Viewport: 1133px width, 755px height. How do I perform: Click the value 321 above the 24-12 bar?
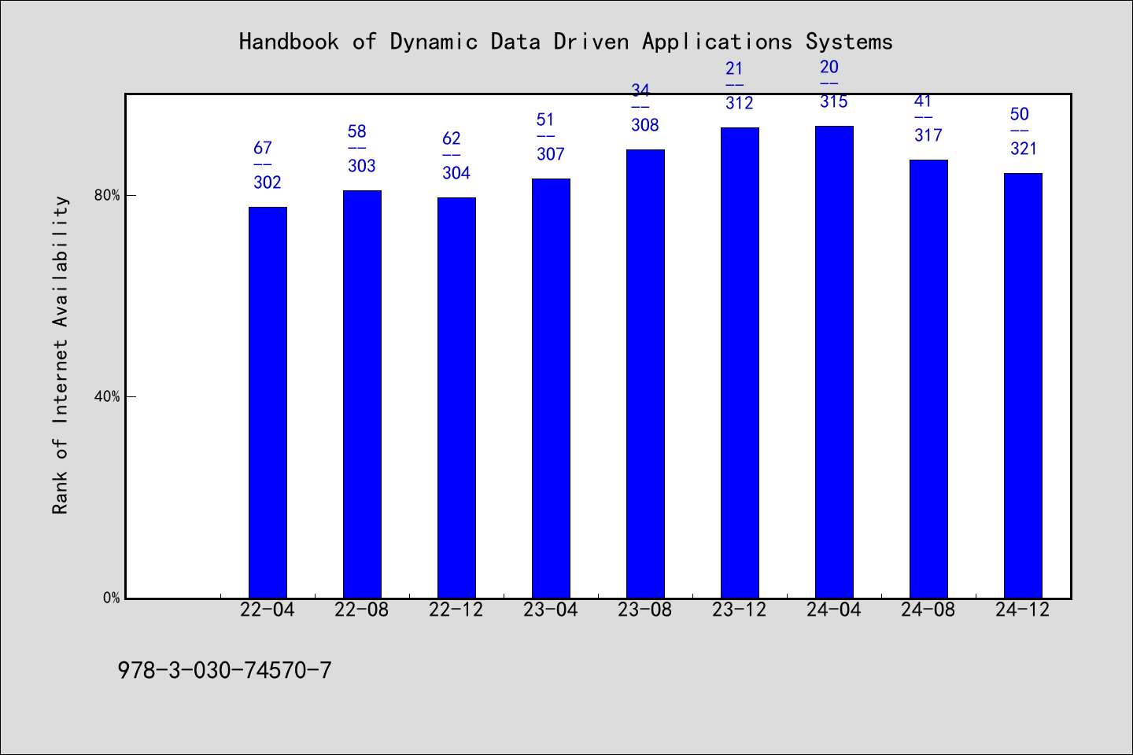pos(1024,149)
